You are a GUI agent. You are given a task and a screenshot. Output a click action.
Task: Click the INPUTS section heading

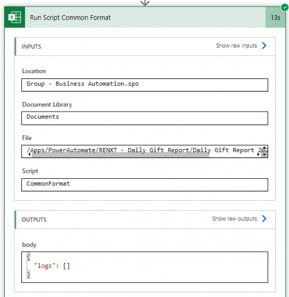31,47
